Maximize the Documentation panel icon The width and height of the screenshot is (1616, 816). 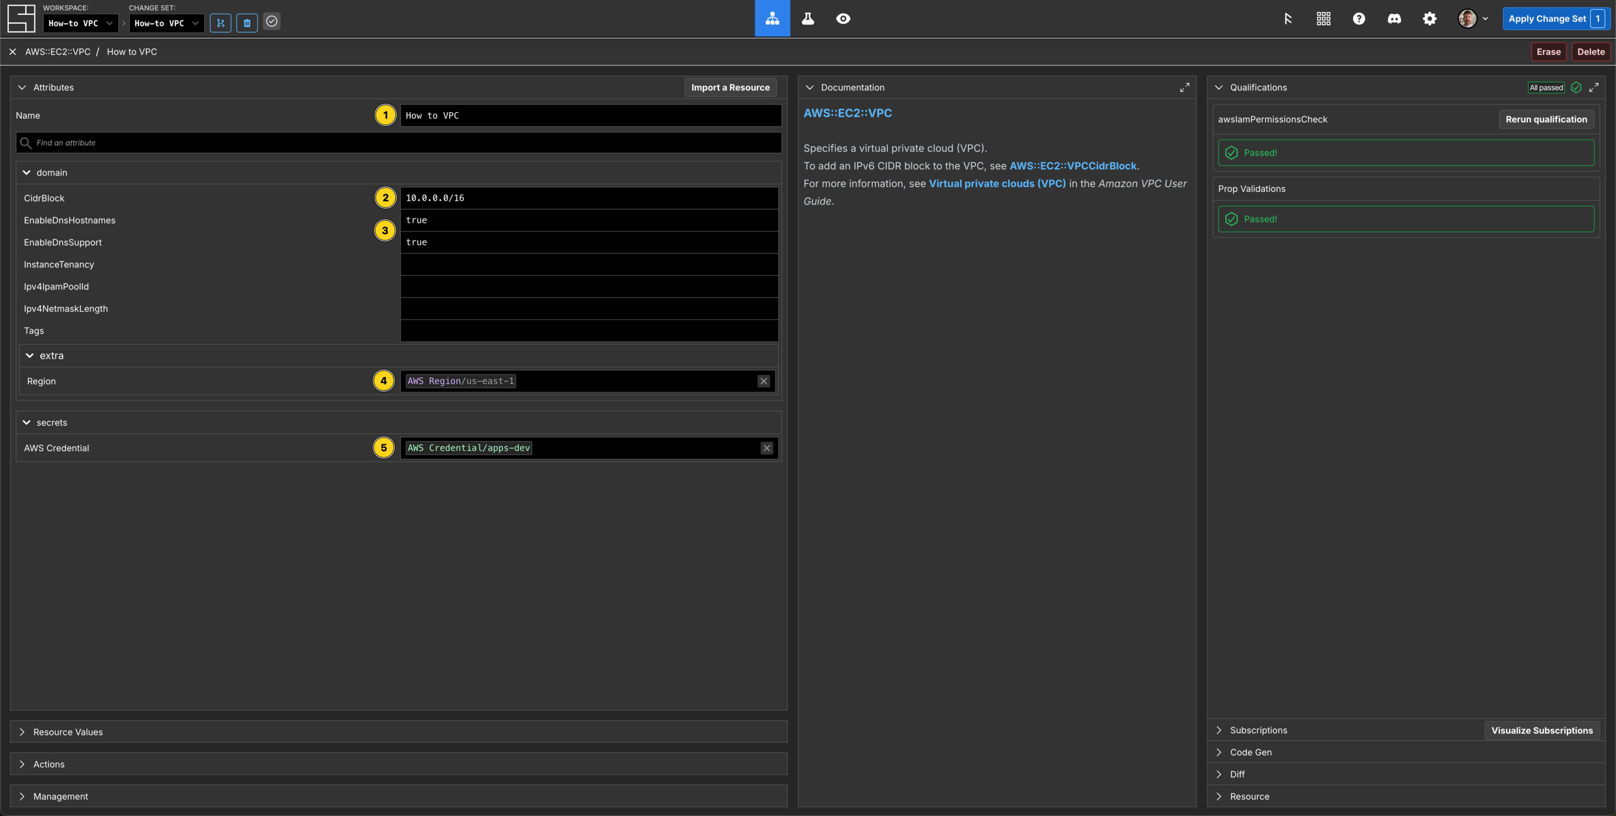[1184, 87]
